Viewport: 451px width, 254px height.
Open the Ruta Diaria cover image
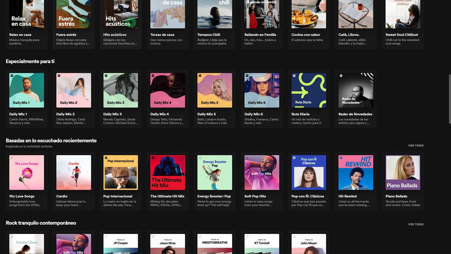(308, 90)
